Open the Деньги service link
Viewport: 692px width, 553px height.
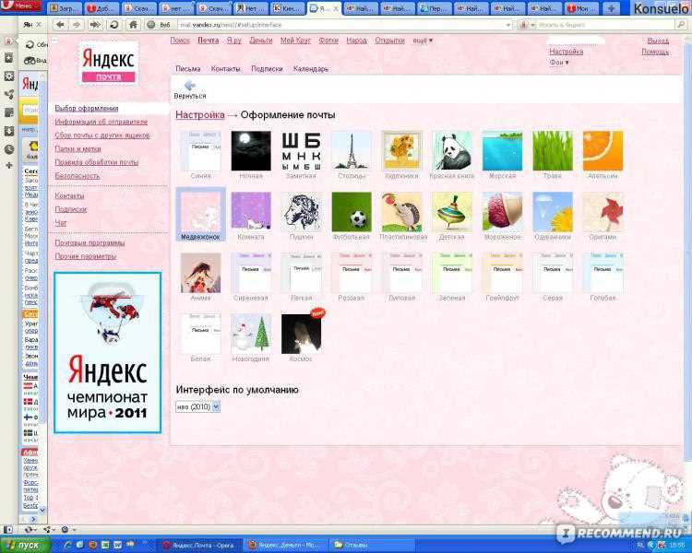click(x=261, y=41)
